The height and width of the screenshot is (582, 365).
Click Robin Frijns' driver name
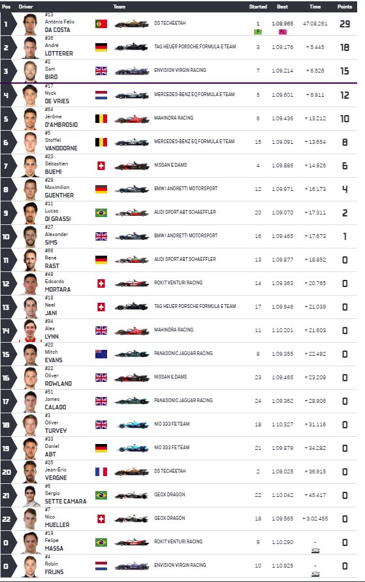(54, 568)
